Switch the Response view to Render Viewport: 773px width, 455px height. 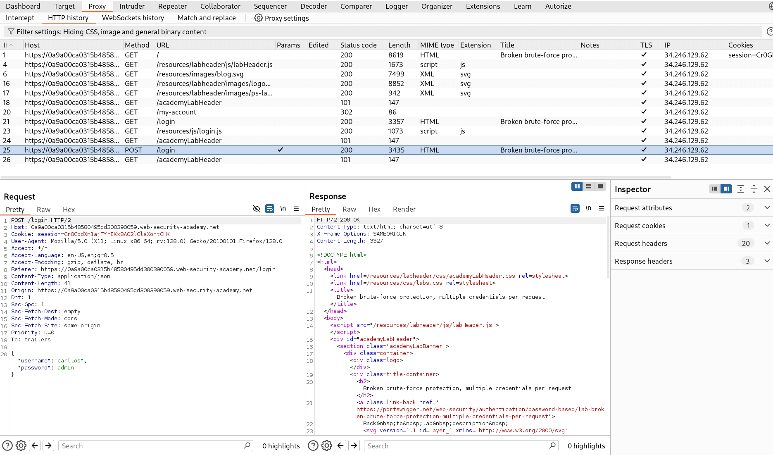pyautogui.click(x=404, y=209)
